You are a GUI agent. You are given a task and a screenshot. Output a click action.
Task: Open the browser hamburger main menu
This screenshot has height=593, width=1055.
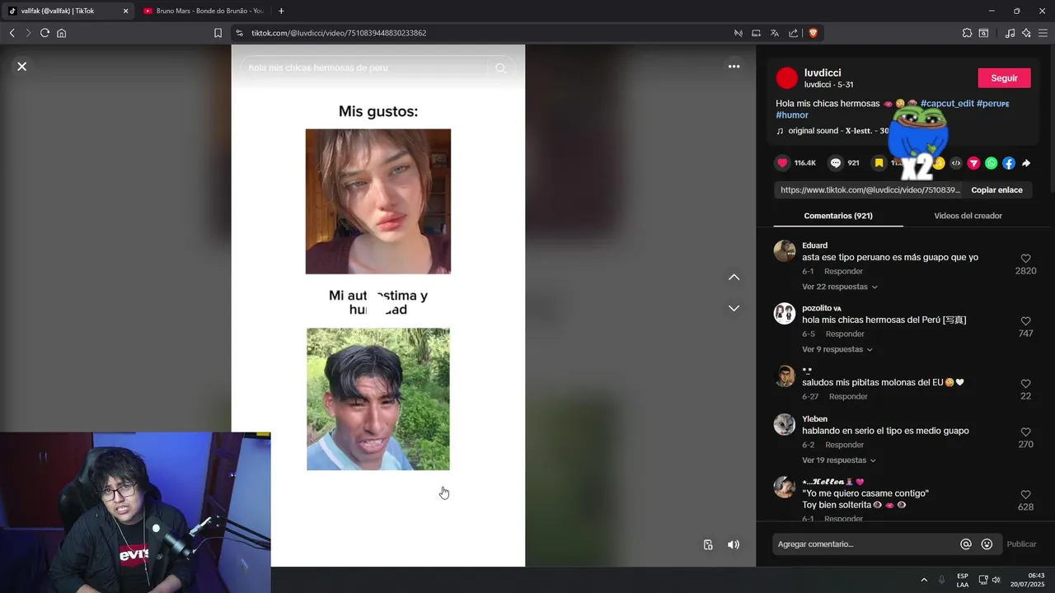[x=1043, y=33]
